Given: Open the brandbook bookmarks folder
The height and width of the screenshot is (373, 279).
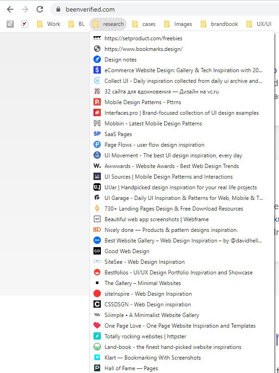Looking at the screenshot, I should click(x=219, y=24).
